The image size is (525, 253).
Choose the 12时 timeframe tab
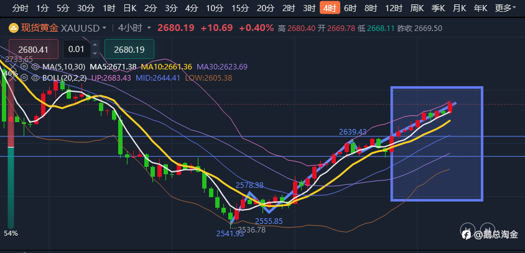(x=394, y=8)
